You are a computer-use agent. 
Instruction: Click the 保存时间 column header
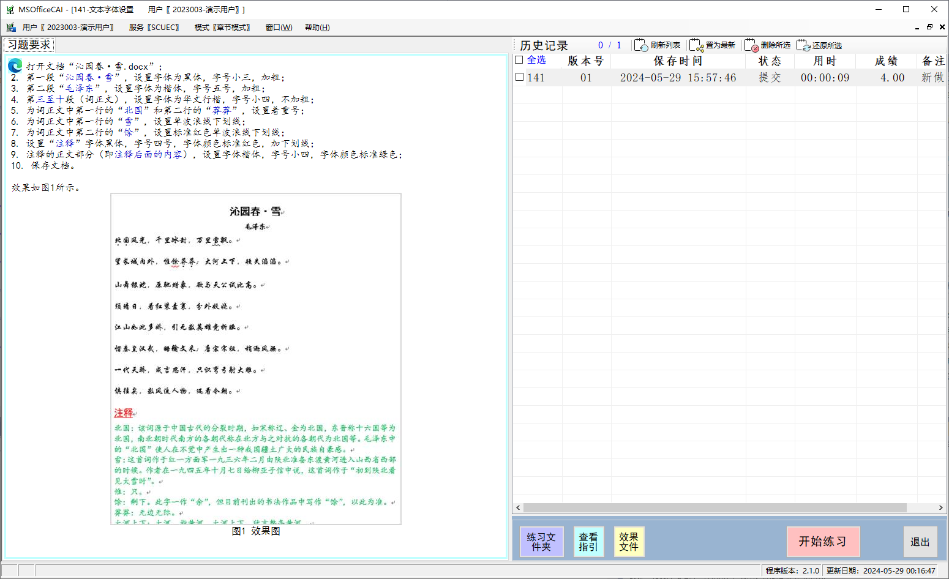pos(678,61)
